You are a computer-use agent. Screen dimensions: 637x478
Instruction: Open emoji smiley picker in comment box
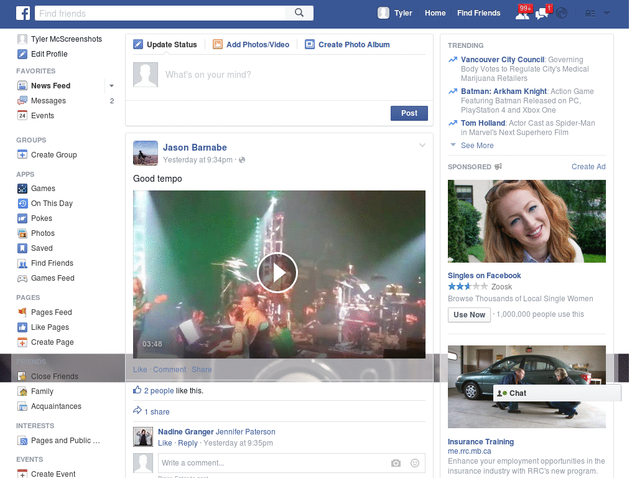[415, 463]
